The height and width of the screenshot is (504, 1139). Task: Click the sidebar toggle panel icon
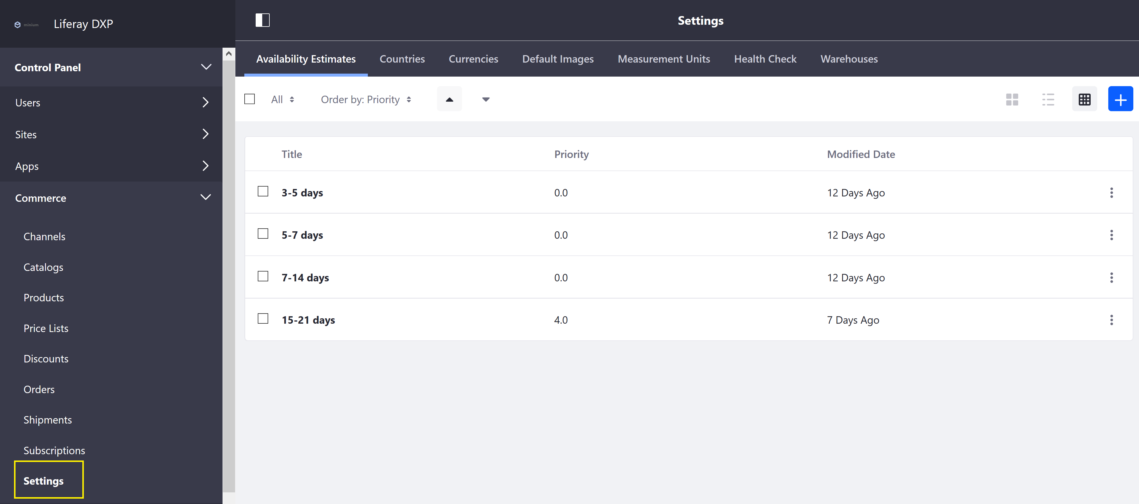coord(263,20)
